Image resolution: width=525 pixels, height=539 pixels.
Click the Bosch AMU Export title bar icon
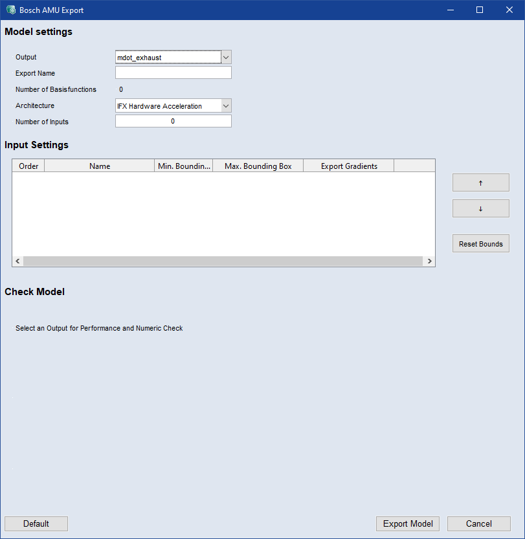point(10,10)
